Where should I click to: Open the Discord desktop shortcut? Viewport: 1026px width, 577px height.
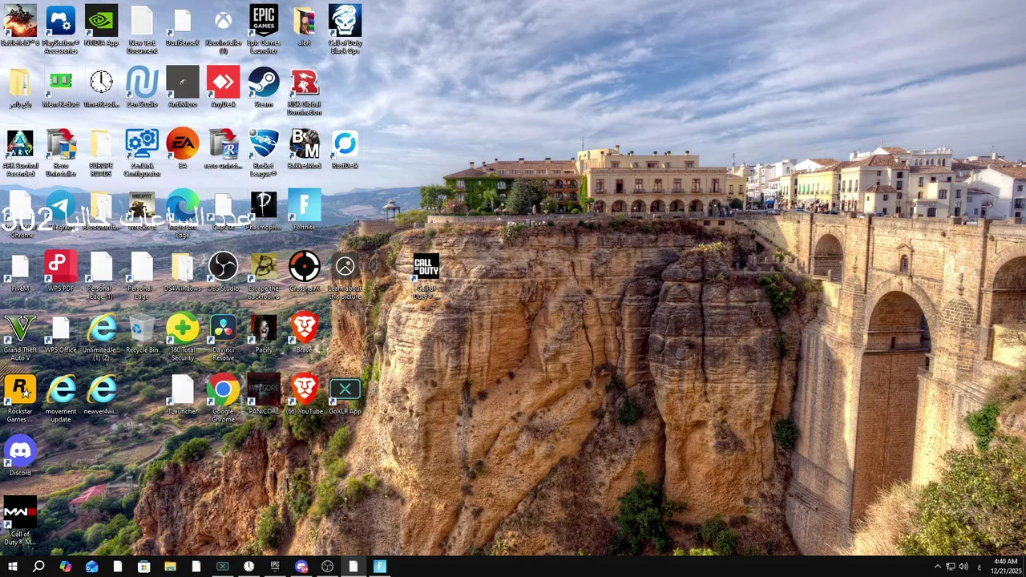click(20, 457)
